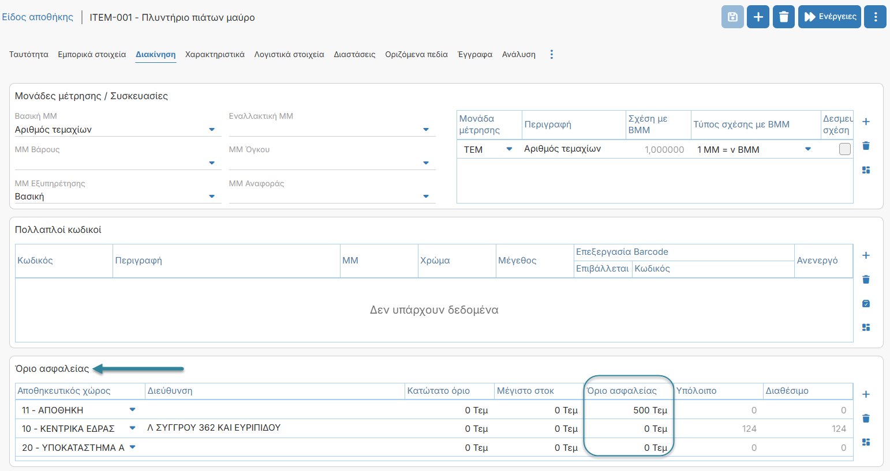Viewport: 890px width, 471px height.
Task: Click the 1,000000 Σχέση με ΒΜΜ cell
Action: click(x=658, y=149)
